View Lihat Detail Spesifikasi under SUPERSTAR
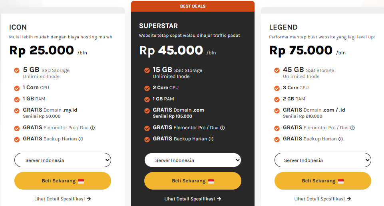 pos(193,199)
